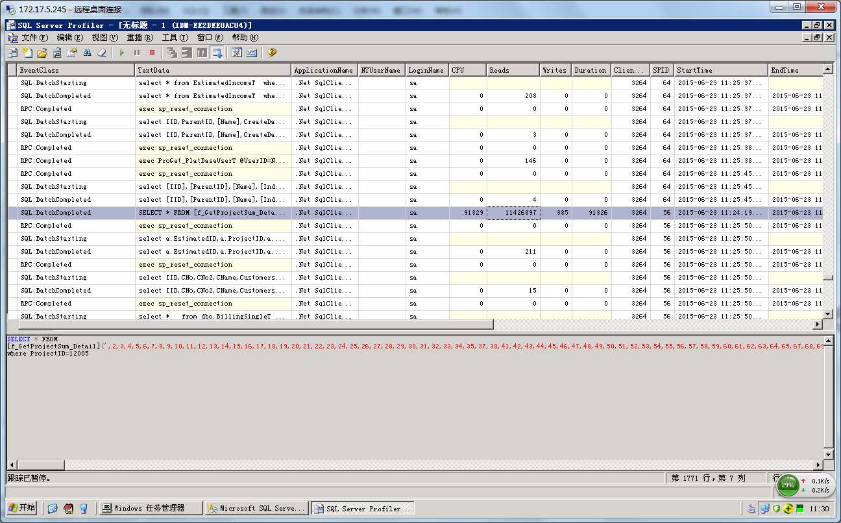The image size is (841, 523).
Task: Click the ApplicationName column header
Action: 324,70
